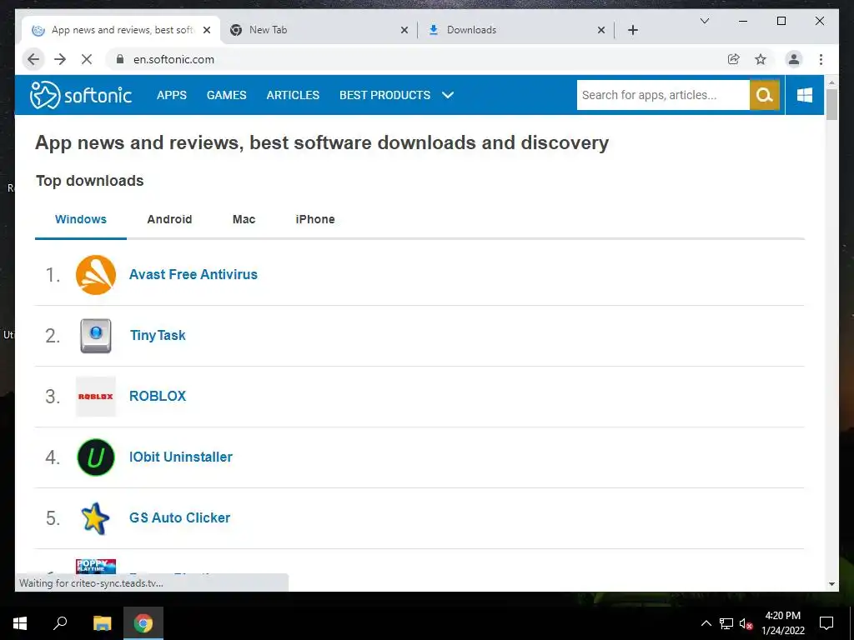This screenshot has height=640, width=854.
Task: Click the TinyTask app icon
Action: coord(96,336)
